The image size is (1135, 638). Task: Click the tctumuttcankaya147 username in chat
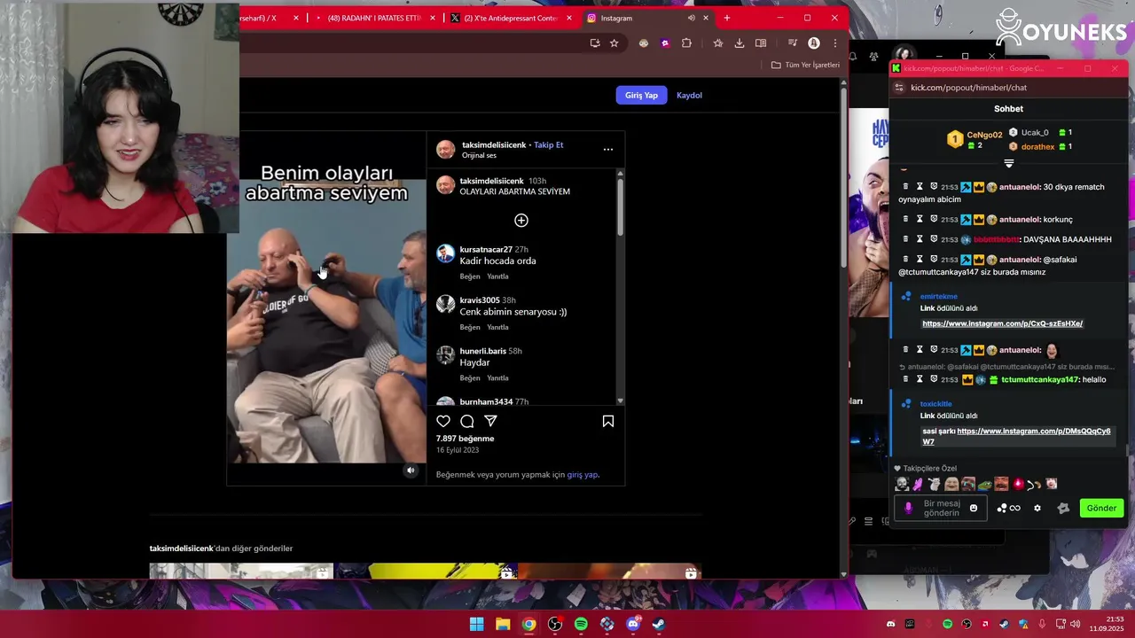coord(1039,380)
